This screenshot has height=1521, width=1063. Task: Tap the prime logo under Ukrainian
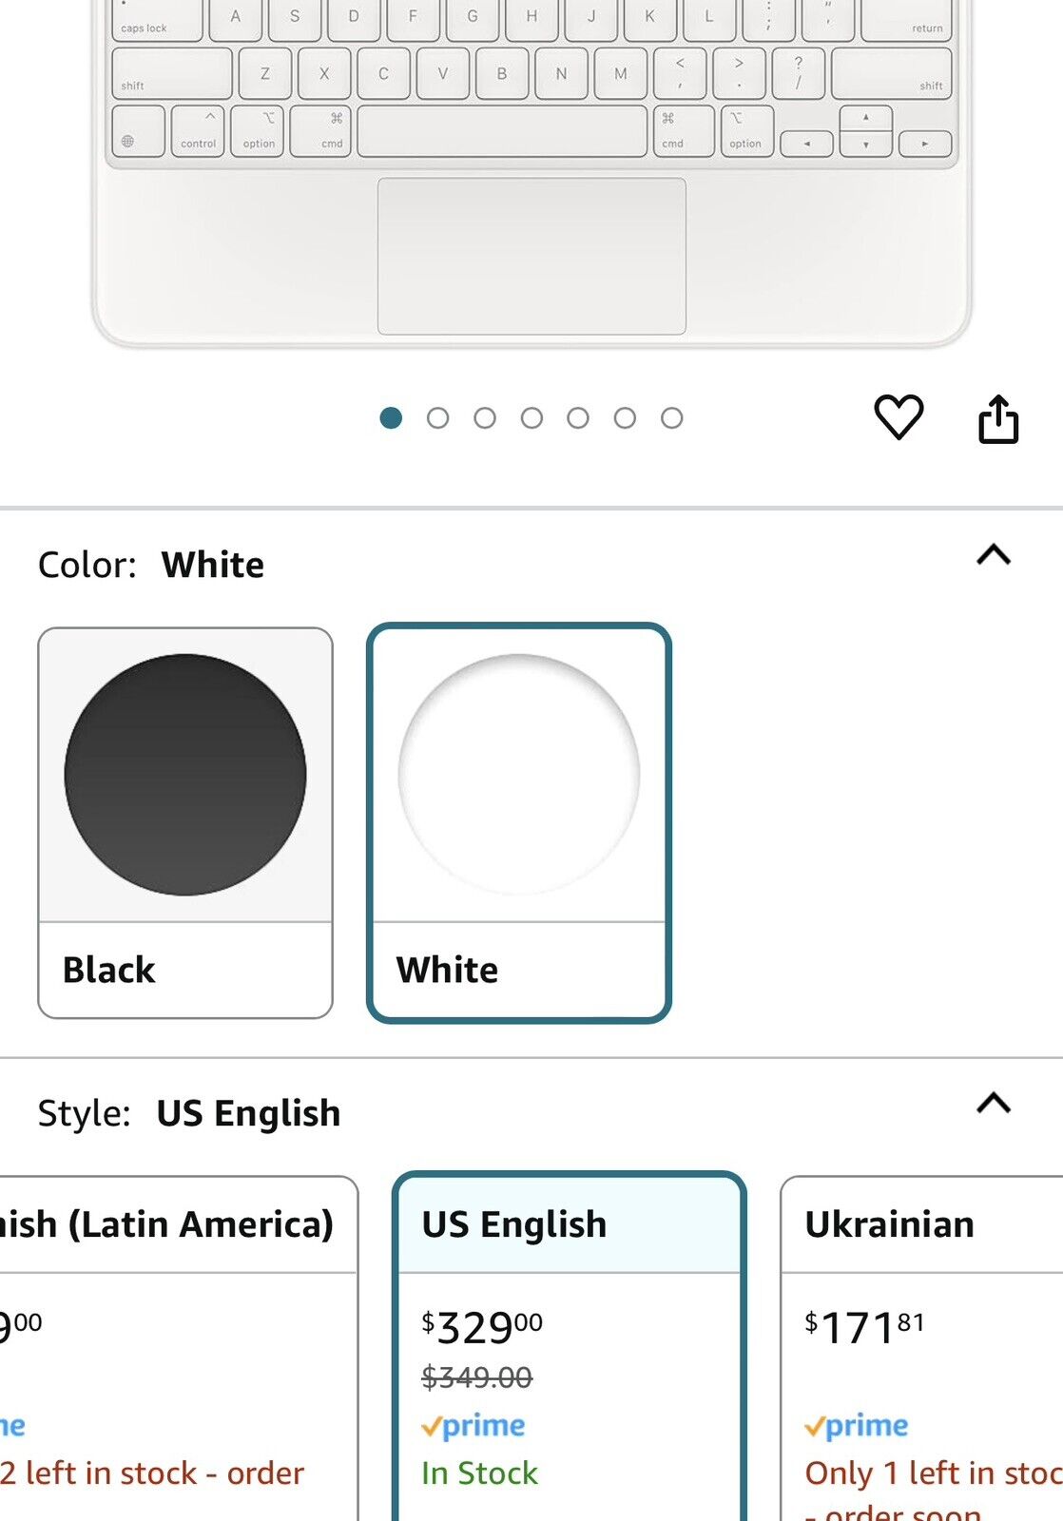click(x=857, y=1426)
